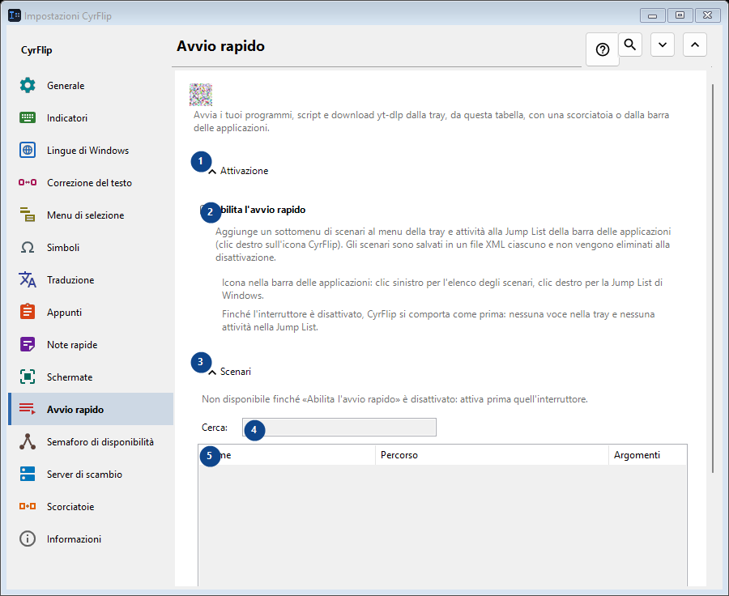Open the Correzione del testo icon
This screenshot has height=596, width=729.
pos(28,183)
